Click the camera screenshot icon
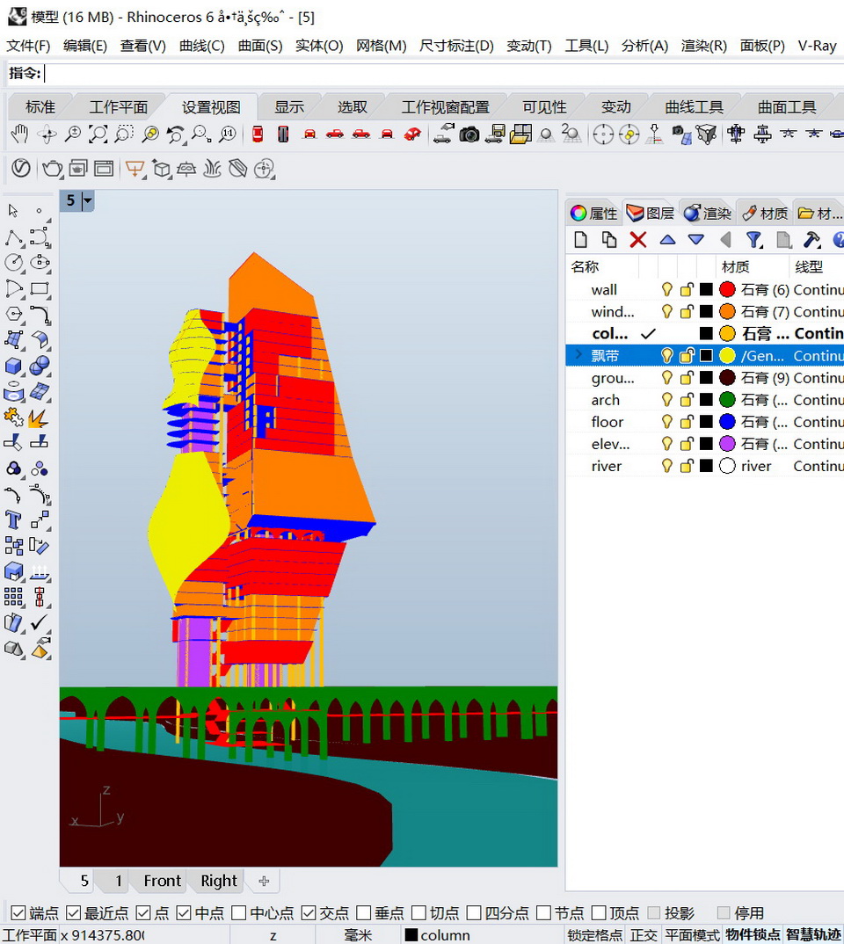Screen dimensions: 844x944 point(469,134)
